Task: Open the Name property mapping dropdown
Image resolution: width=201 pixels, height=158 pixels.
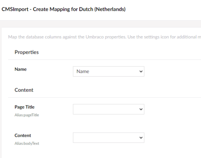Action: [x=108, y=71]
